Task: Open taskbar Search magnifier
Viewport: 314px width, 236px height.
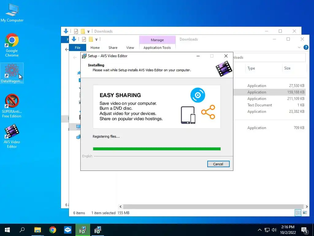Action: click(x=22, y=230)
